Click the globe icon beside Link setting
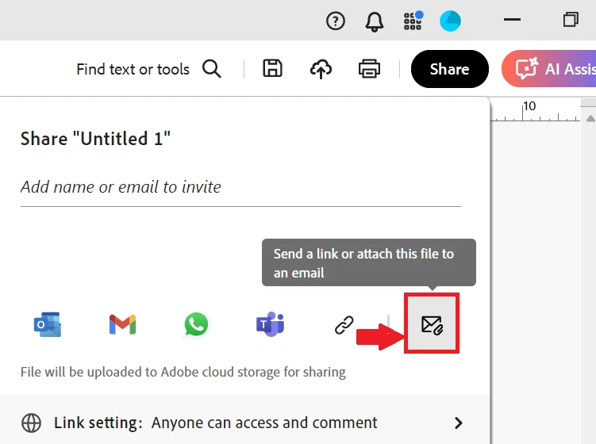Viewport: 596px width, 444px height. tap(31, 423)
